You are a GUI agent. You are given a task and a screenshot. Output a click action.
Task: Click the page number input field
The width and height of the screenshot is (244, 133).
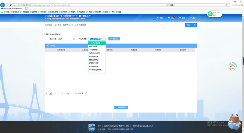[x=64, y=93]
